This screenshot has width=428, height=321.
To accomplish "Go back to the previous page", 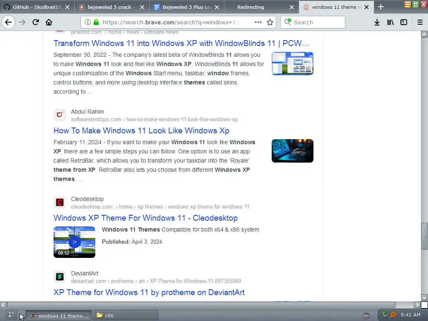I will coord(8,23).
